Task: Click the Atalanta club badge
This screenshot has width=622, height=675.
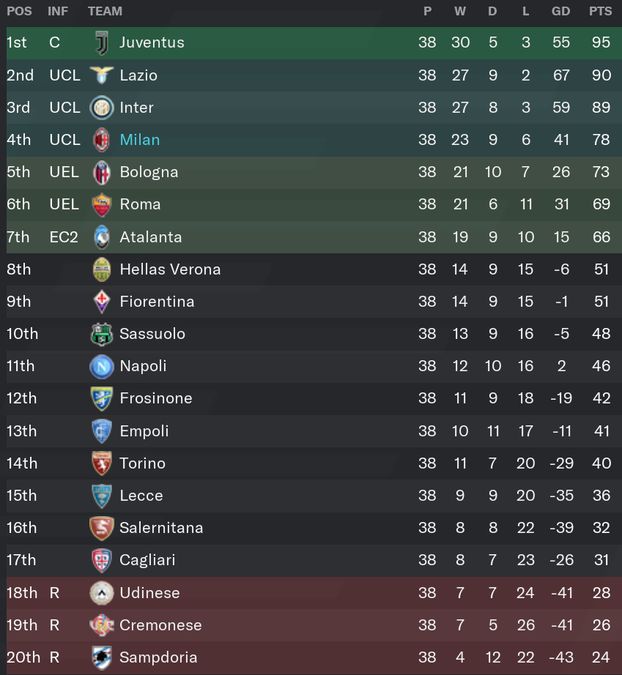Action: point(102,236)
